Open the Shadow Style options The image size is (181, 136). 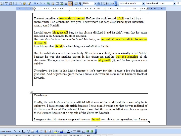pyautogui.click(x=88, y=131)
